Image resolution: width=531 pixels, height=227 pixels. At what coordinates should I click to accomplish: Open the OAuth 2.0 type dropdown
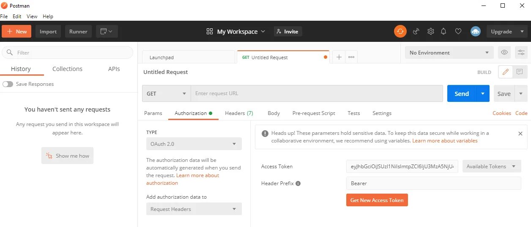click(194, 144)
